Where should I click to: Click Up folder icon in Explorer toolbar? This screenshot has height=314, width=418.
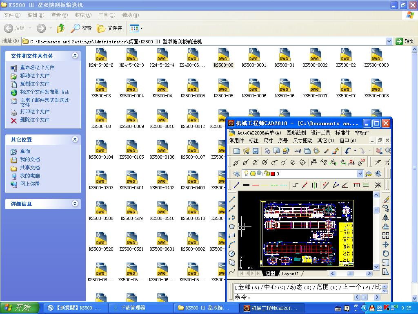point(61,28)
